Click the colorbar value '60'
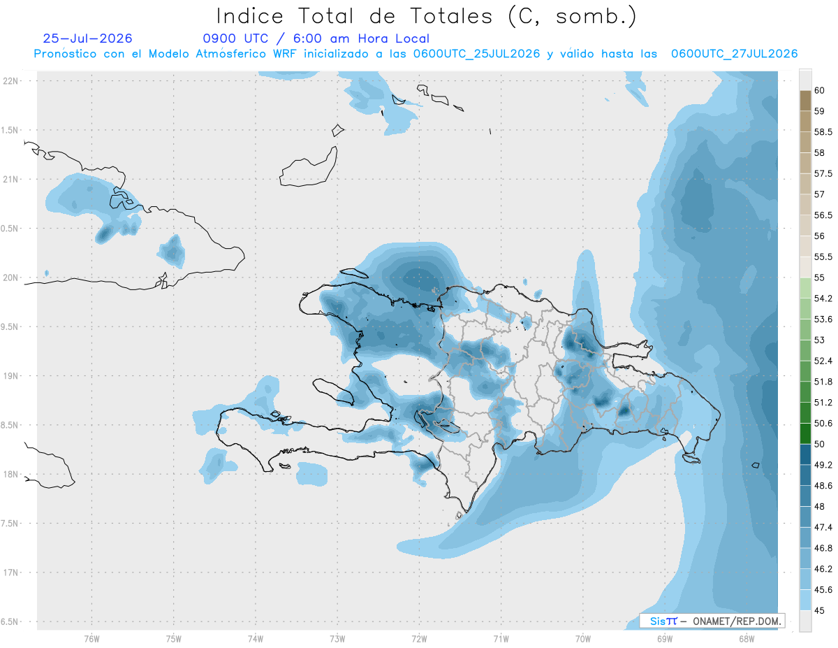The width and height of the screenshot is (838, 648). tap(820, 90)
